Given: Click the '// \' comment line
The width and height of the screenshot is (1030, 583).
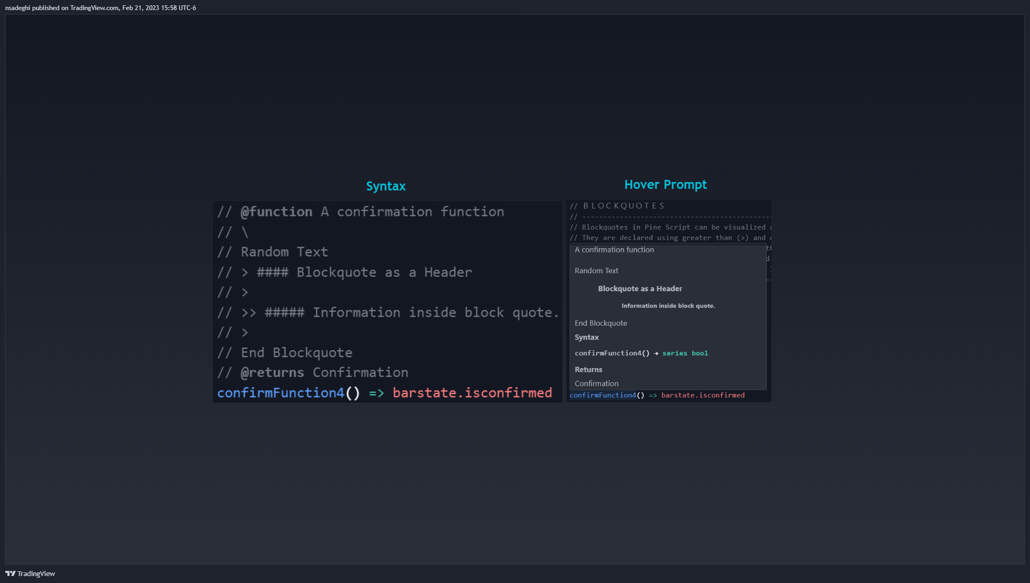Looking at the screenshot, I should tap(233, 232).
